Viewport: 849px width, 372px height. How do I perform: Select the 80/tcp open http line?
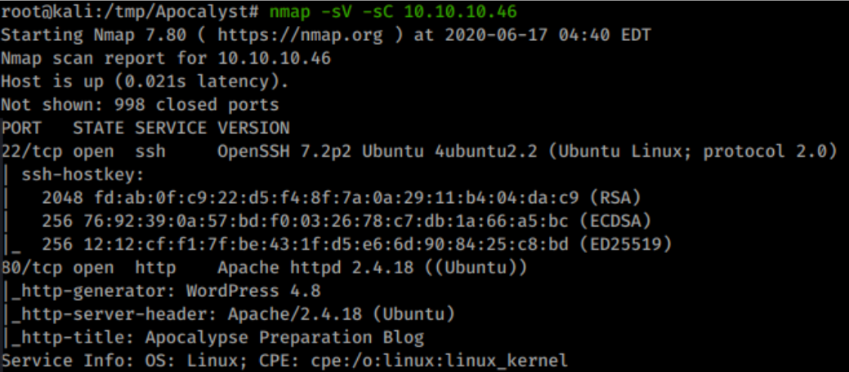pos(264,268)
